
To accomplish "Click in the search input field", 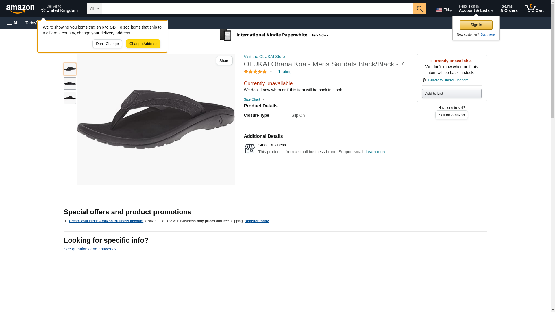I will 257,9.
